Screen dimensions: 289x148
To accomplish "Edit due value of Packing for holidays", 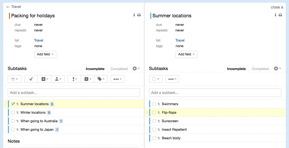I will click(x=38, y=25).
